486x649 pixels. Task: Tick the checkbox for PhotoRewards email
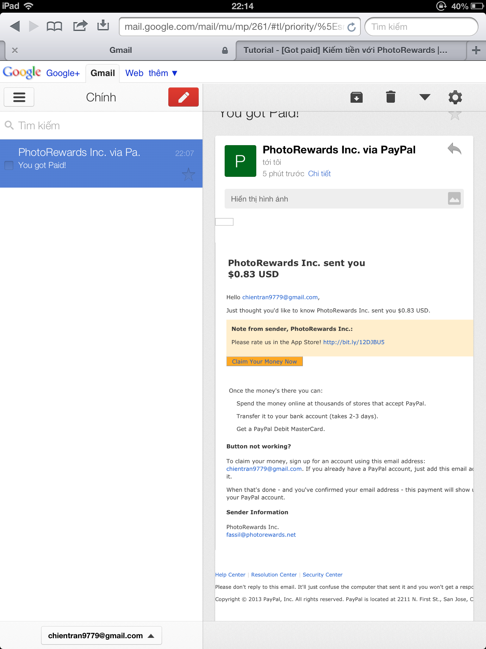9,165
